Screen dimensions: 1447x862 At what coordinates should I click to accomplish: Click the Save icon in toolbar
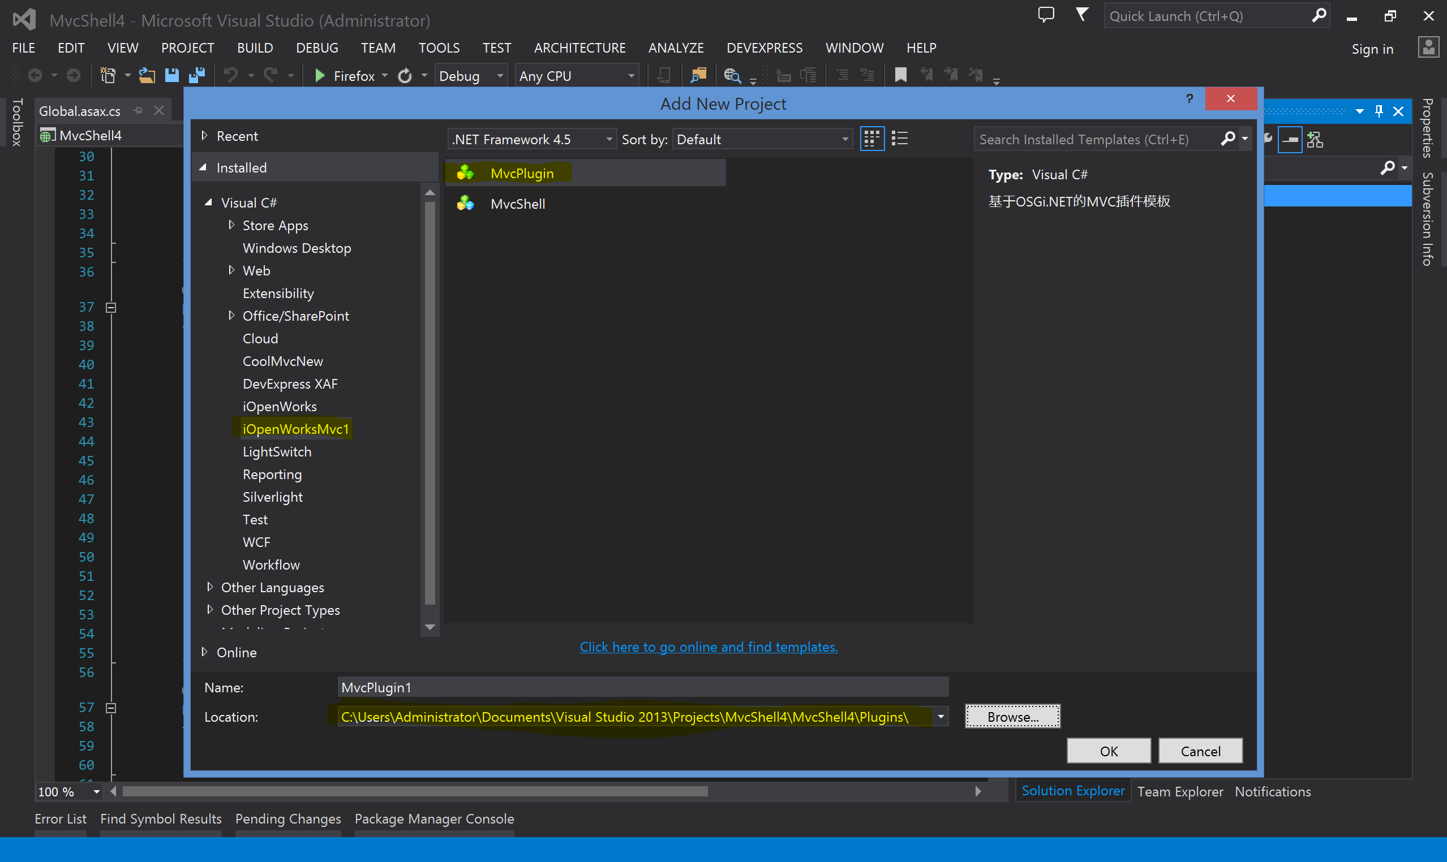tap(171, 76)
